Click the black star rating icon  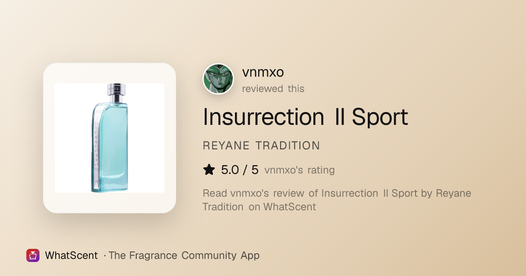(209, 170)
